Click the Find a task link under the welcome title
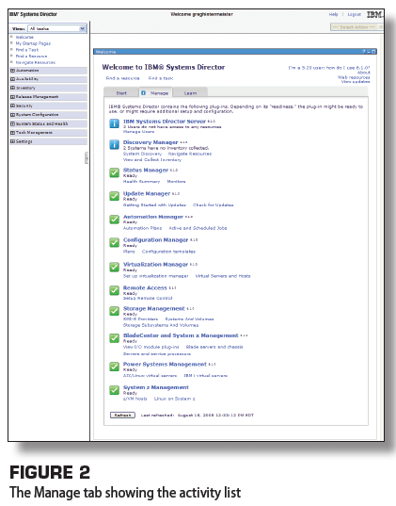396x506 pixels. point(161,78)
